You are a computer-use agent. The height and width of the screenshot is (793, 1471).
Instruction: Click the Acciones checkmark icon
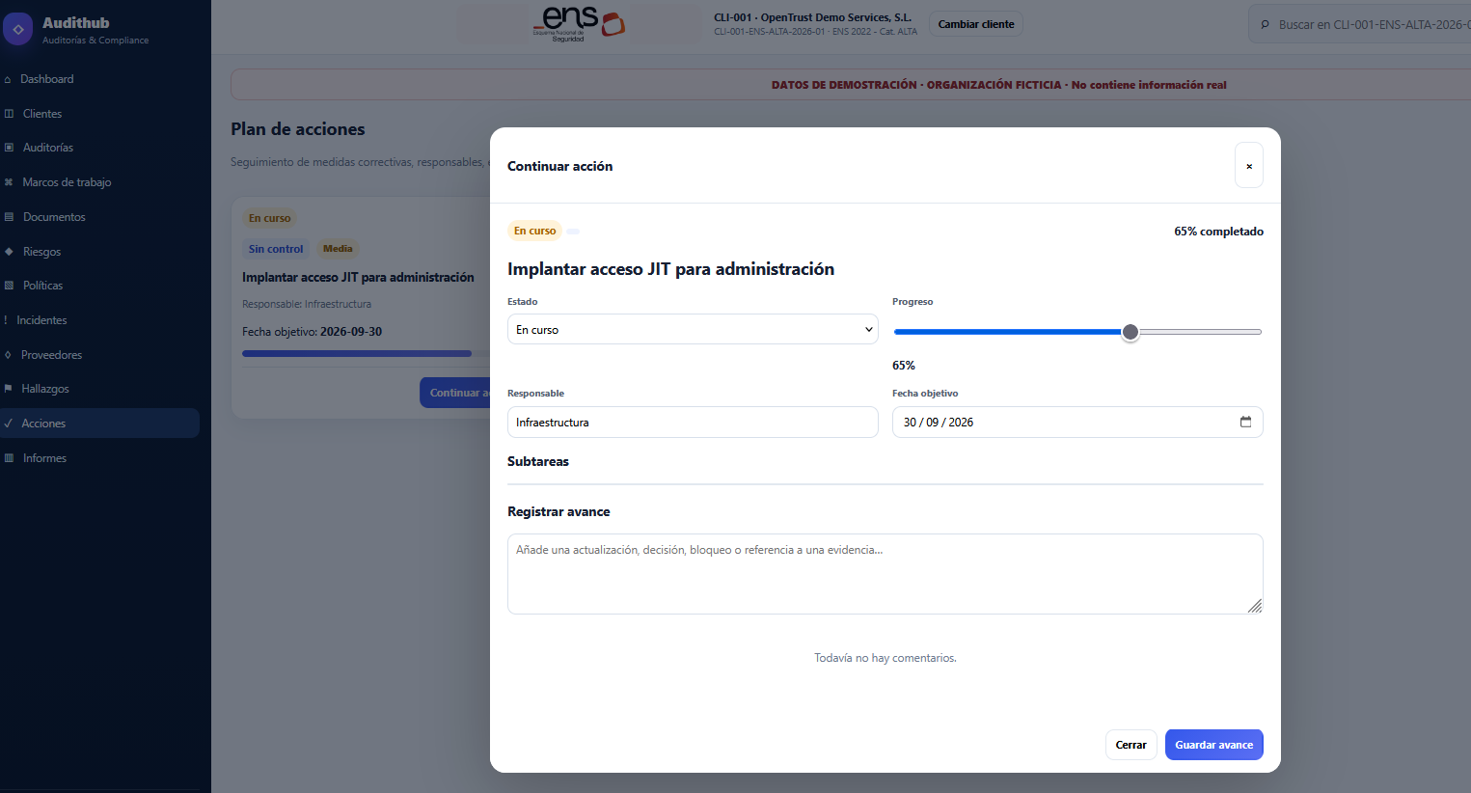click(8, 424)
